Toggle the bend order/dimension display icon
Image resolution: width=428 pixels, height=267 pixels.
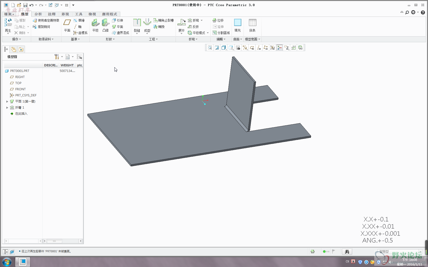tap(293, 48)
